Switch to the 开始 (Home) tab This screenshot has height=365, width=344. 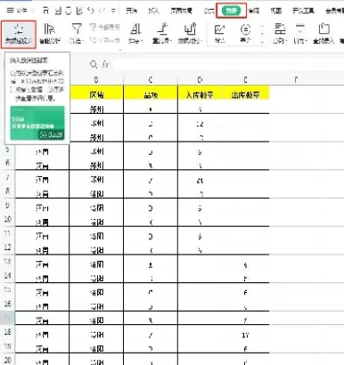click(131, 11)
